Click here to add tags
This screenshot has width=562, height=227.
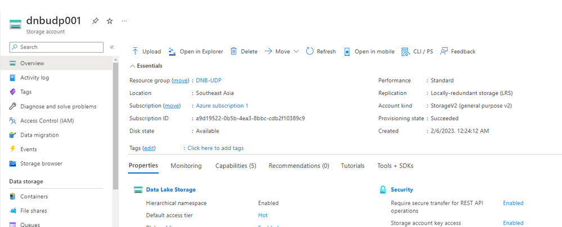pos(215,148)
